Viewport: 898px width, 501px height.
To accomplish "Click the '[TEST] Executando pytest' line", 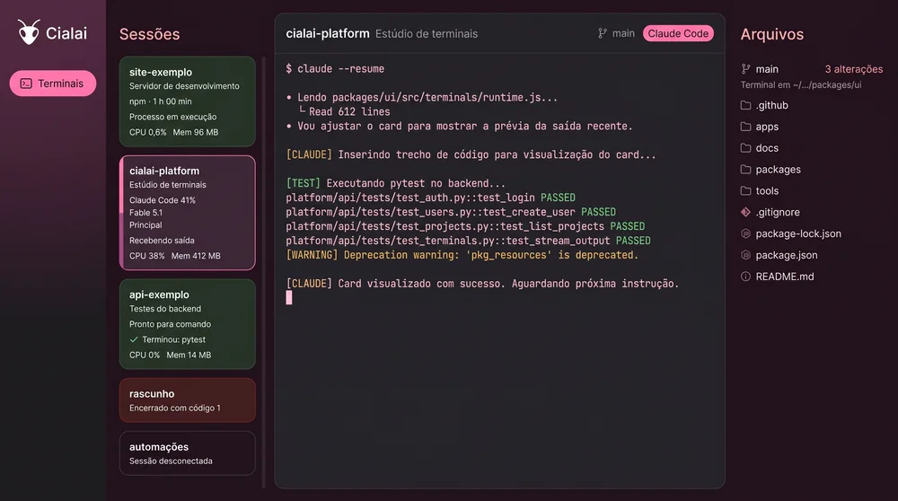I will click(396, 183).
